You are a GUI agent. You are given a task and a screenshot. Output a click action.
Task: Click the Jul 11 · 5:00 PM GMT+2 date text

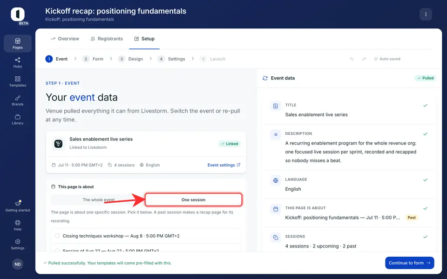click(x=80, y=165)
